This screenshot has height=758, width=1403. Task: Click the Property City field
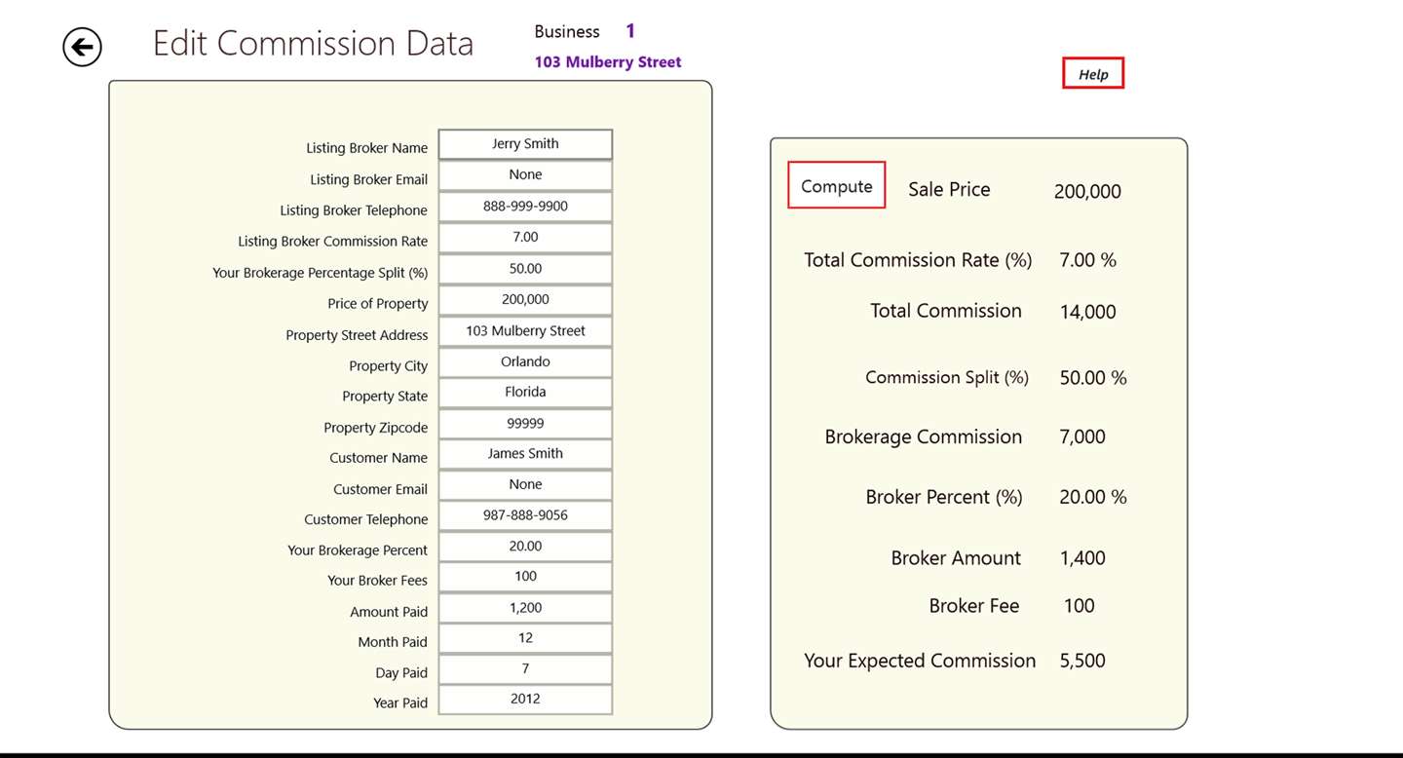[x=525, y=362]
